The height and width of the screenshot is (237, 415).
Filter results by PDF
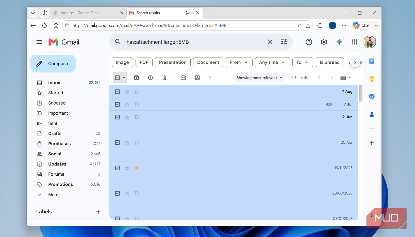point(144,62)
